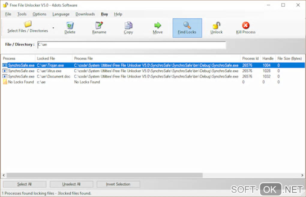This screenshot has width=306, height=197.
Task: Open the Downloads menu
Action: pyautogui.click(x=85, y=14)
